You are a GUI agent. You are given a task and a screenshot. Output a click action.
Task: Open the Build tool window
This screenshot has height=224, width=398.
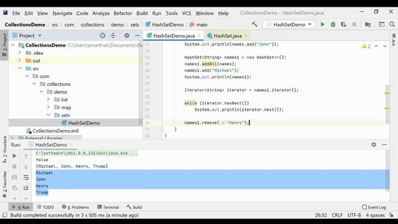pos(134,207)
